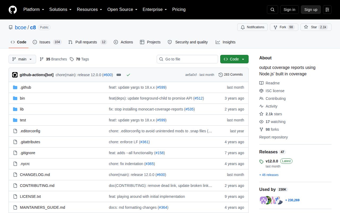
Task: Click the Readme book icon
Action: 261,83
